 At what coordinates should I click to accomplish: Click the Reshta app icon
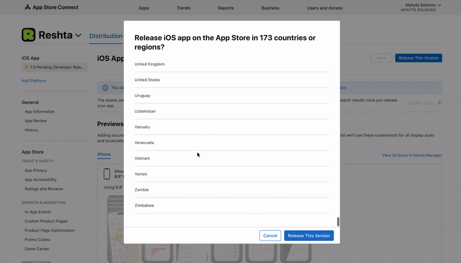point(28,35)
